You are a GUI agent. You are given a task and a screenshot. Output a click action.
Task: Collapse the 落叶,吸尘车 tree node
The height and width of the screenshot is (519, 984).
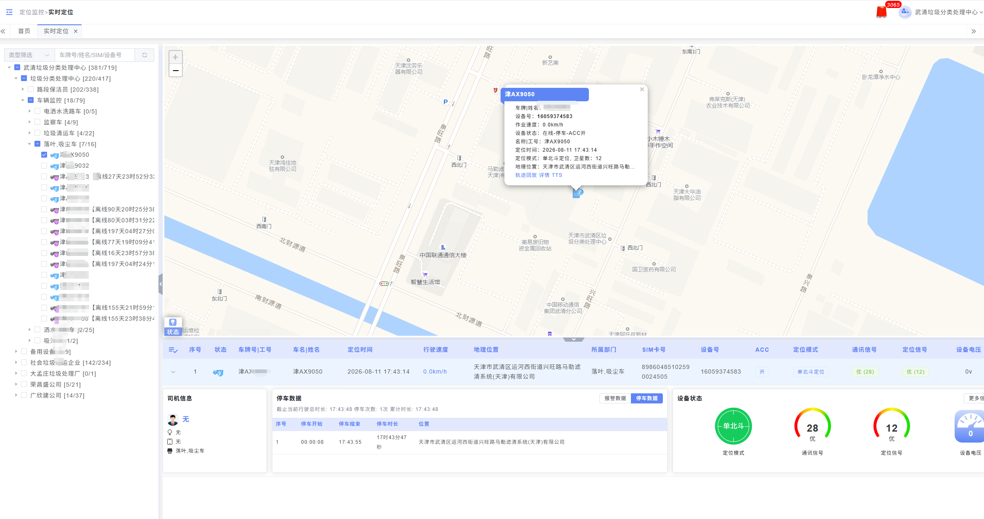tap(29, 144)
